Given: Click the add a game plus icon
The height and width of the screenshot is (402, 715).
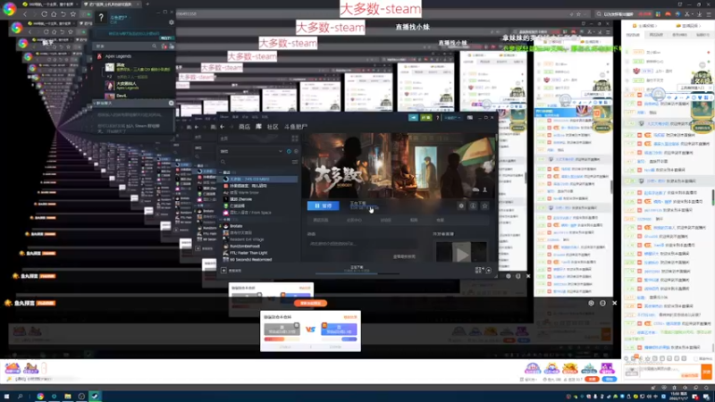Looking at the screenshot, I should point(224,271).
